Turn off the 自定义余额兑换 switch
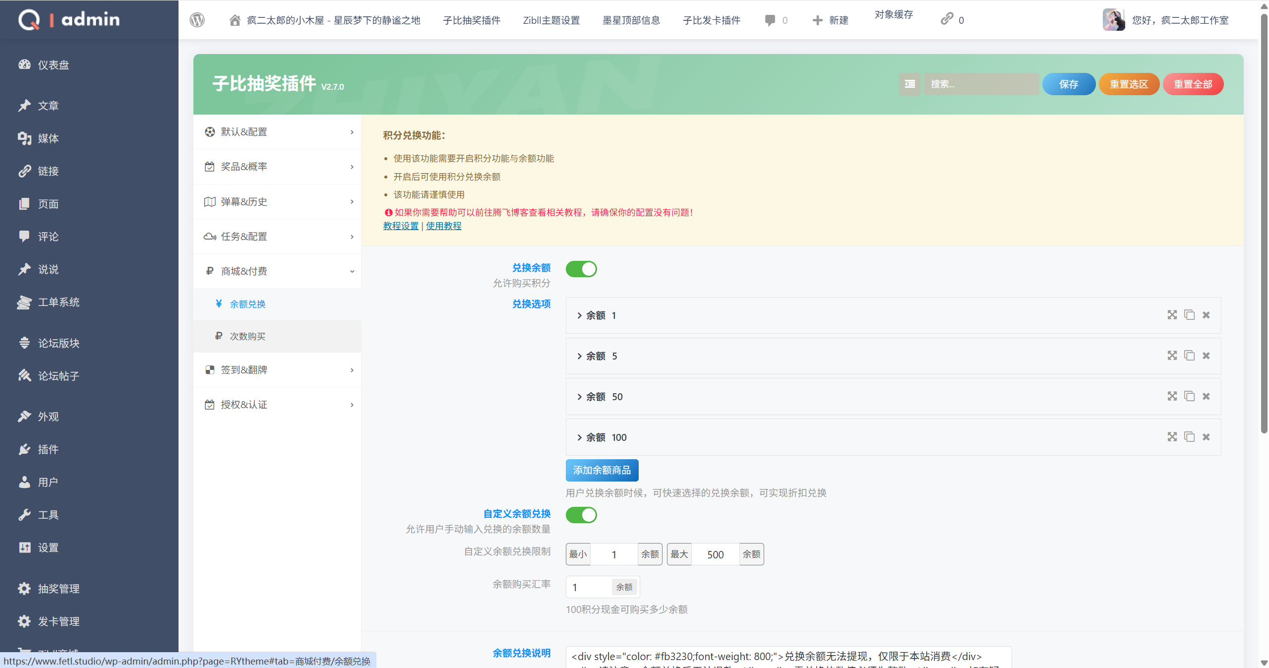This screenshot has width=1269, height=668. (x=581, y=515)
